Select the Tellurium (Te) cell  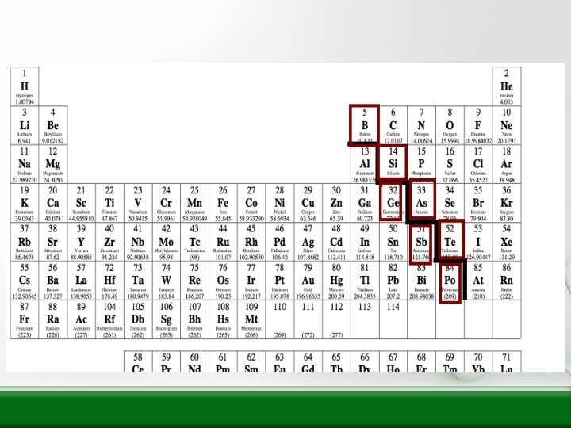(x=450, y=239)
